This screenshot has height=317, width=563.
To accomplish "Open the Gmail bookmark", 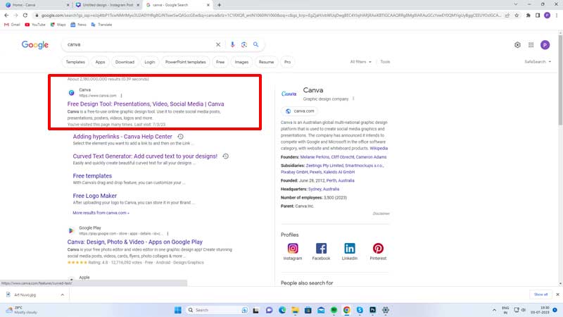I will (12, 25).
